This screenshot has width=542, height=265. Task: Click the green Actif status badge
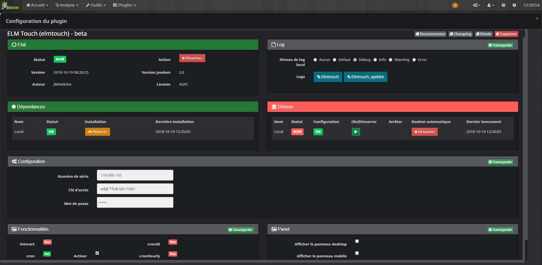[60, 59]
